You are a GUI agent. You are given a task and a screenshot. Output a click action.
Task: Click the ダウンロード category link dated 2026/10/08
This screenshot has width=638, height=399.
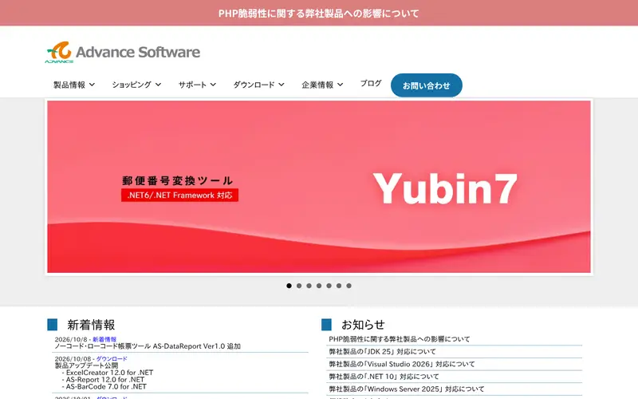pyautogui.click(x=112, y=358)
